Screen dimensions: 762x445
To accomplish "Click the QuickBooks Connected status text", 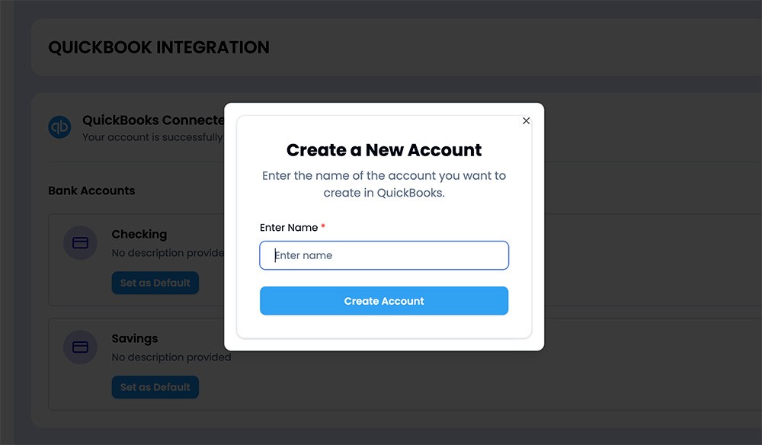I will click(153, 120).
